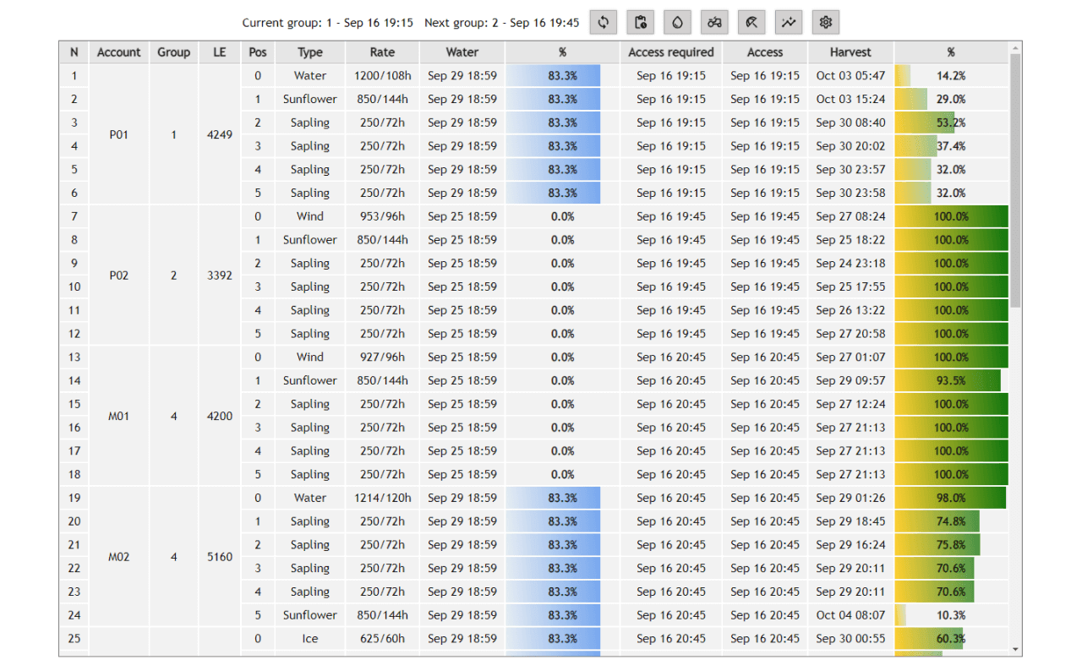This screenshot has height=660, width=1082.
Task: Click the water drop icon
Action: 677,23
